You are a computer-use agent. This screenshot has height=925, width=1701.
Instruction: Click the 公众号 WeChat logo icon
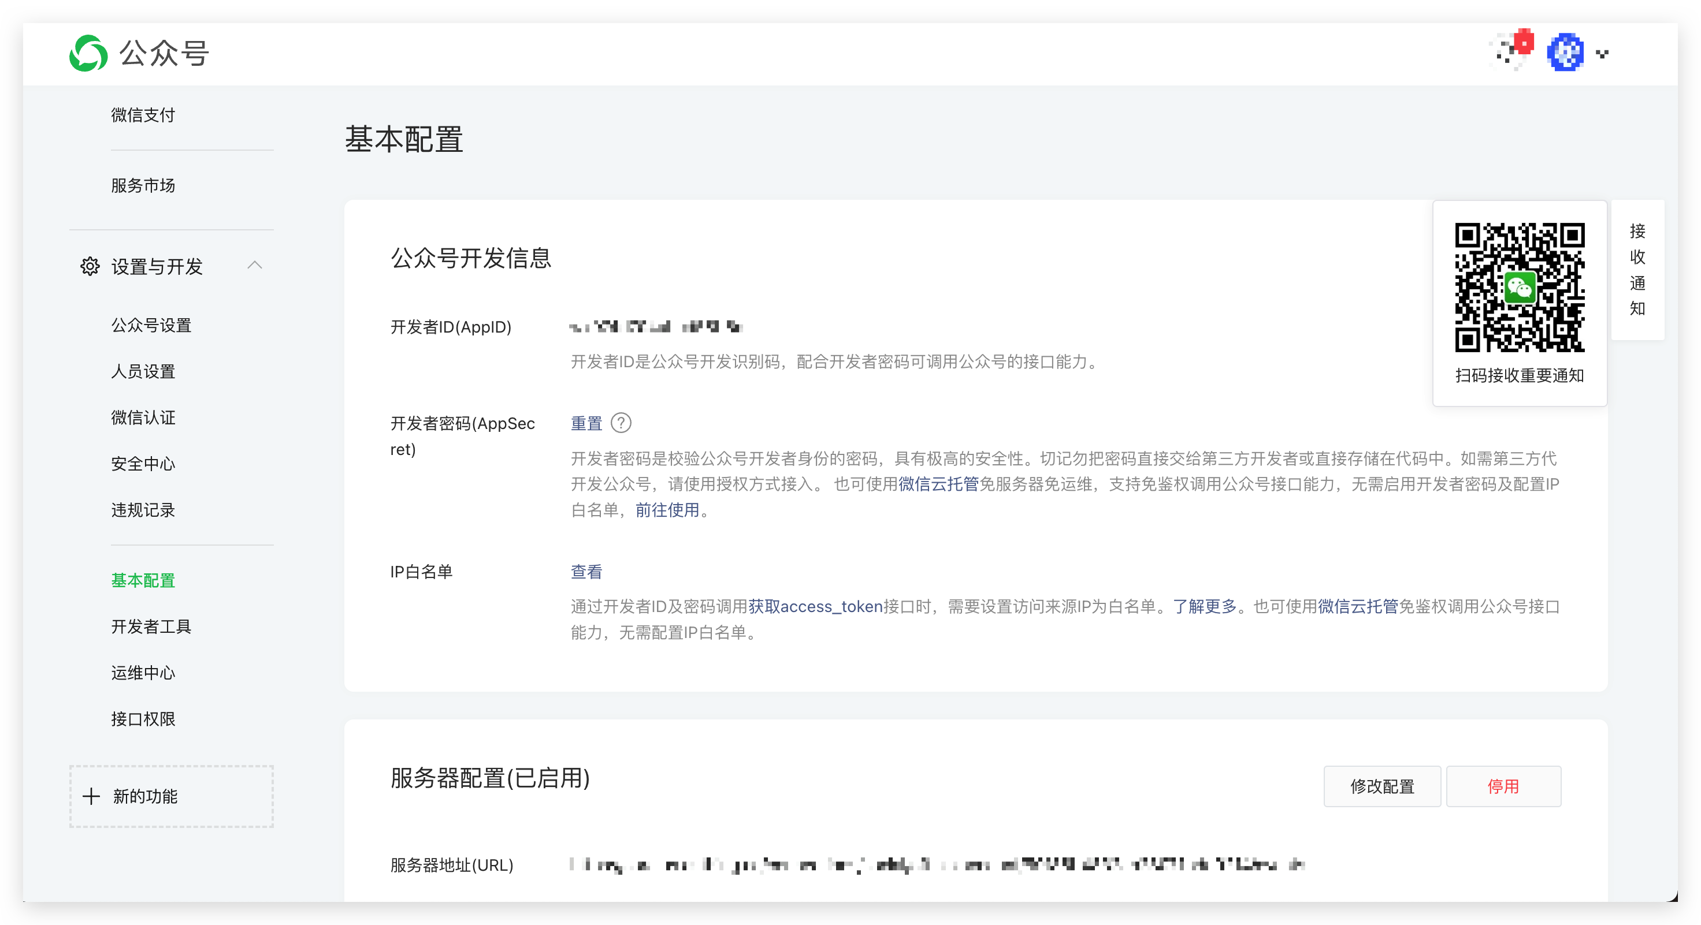(x=89, y=55)
